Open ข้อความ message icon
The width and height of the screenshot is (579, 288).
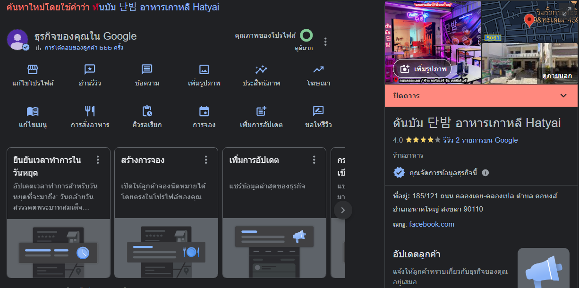(x=147, y=70)
